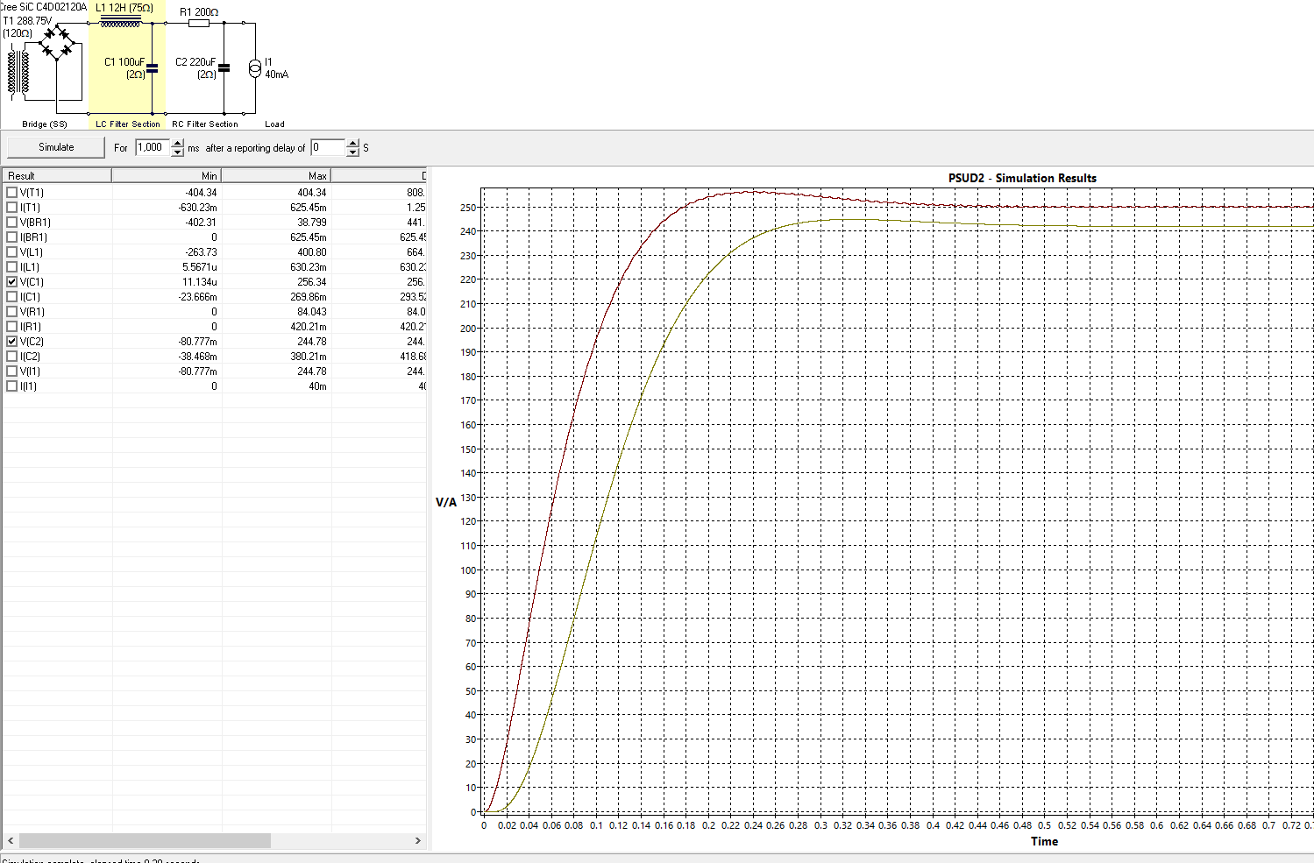Select the L1 12H inductor symbol
The width and height of the screenshot is (1314, 863).
120,22
